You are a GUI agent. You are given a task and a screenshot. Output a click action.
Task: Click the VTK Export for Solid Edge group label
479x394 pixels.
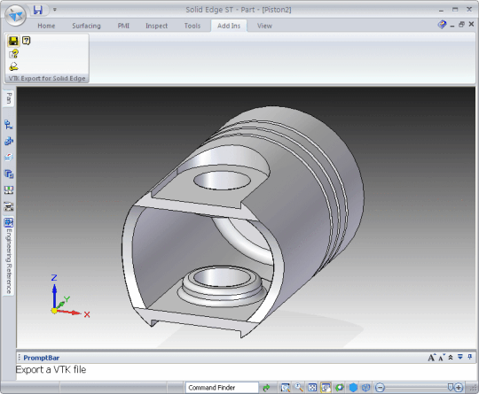tap(47, 79)
